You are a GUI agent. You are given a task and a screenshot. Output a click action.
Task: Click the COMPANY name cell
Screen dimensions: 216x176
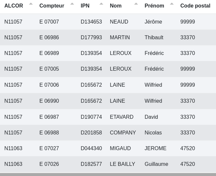(123, 133)
